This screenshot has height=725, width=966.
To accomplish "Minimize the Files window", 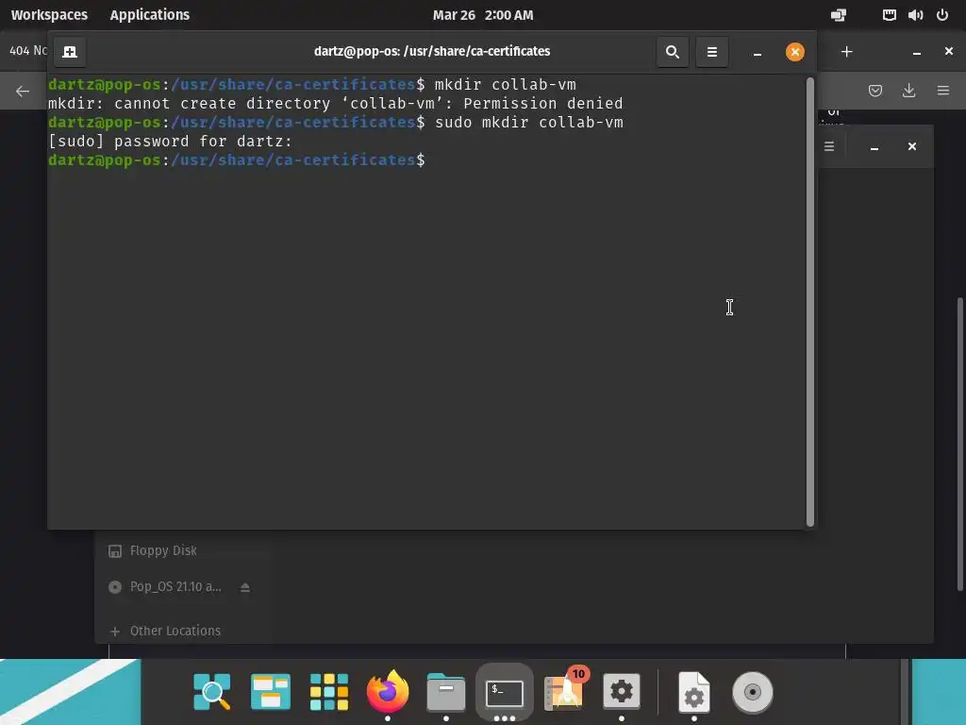I will coord(874,146).
